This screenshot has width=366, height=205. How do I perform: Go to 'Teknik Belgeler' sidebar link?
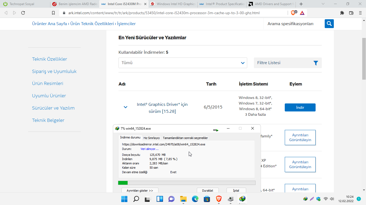point(48,120)
